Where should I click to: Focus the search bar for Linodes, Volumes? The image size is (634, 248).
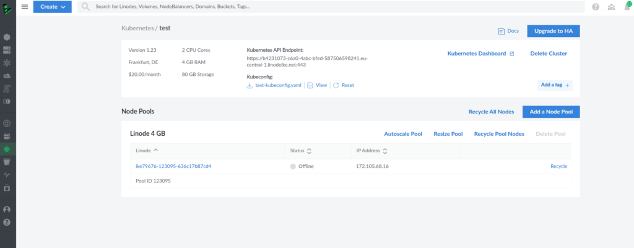331,7
